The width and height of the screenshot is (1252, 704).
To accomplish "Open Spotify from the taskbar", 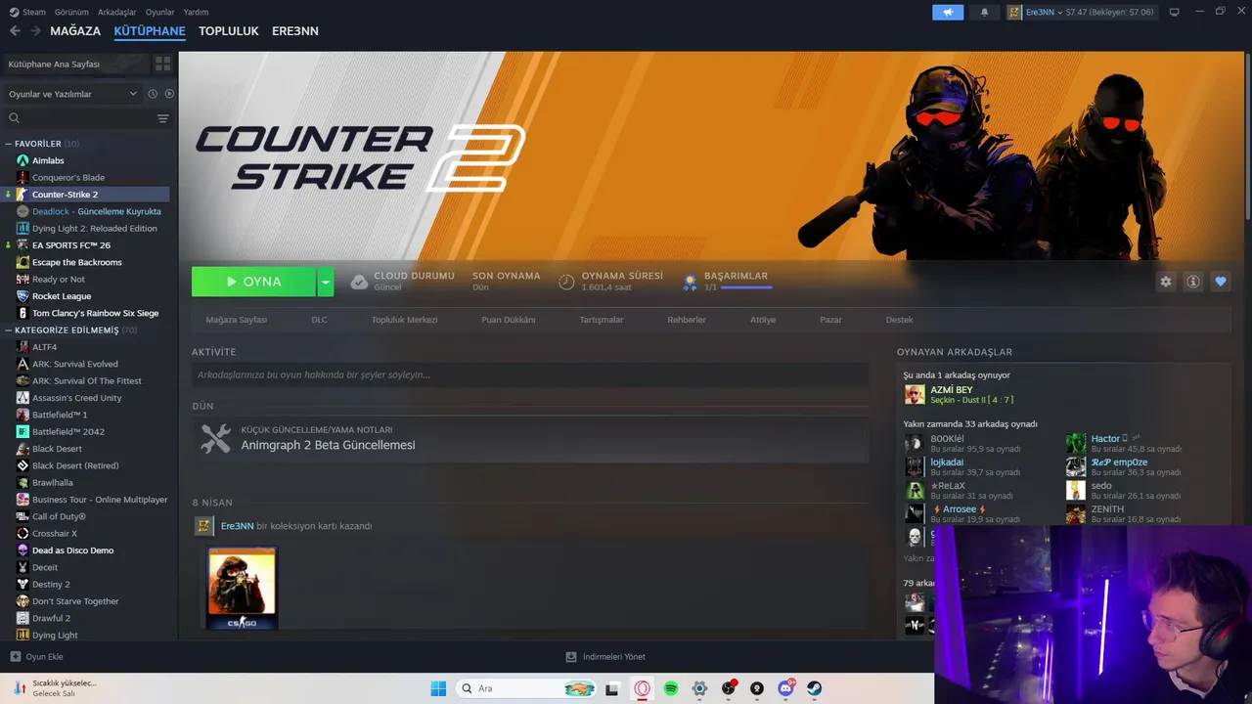I will click(x=671, y=688).
